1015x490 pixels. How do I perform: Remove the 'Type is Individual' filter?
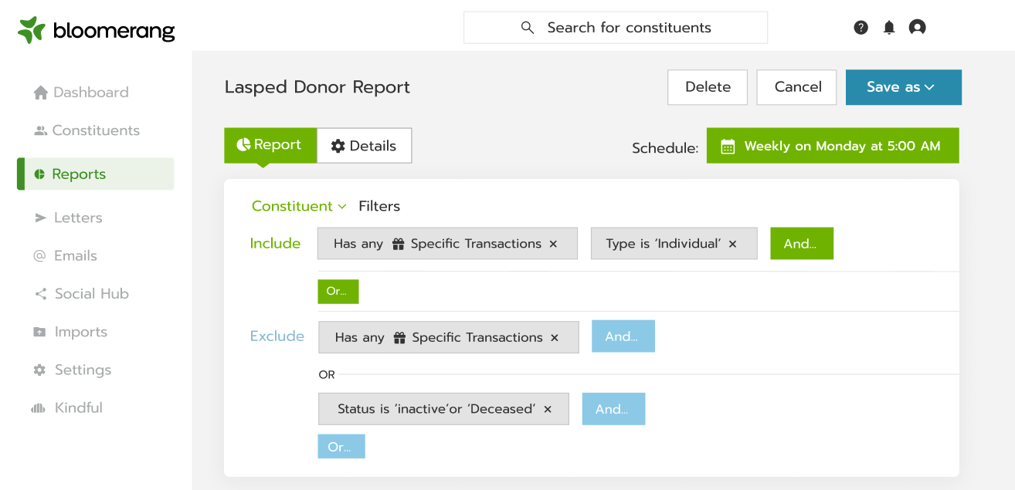pos(733,244)
